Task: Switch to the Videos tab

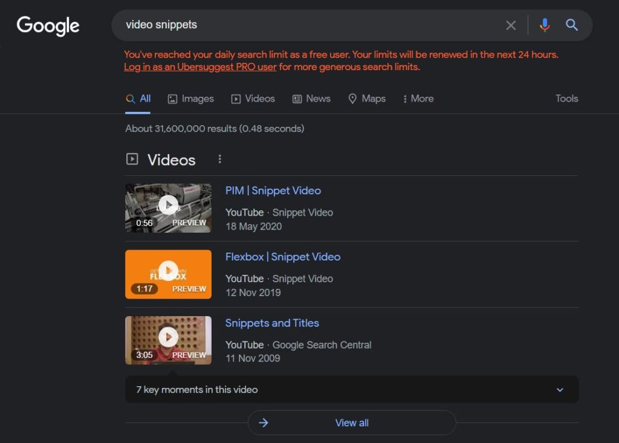Action: [253, 99]
